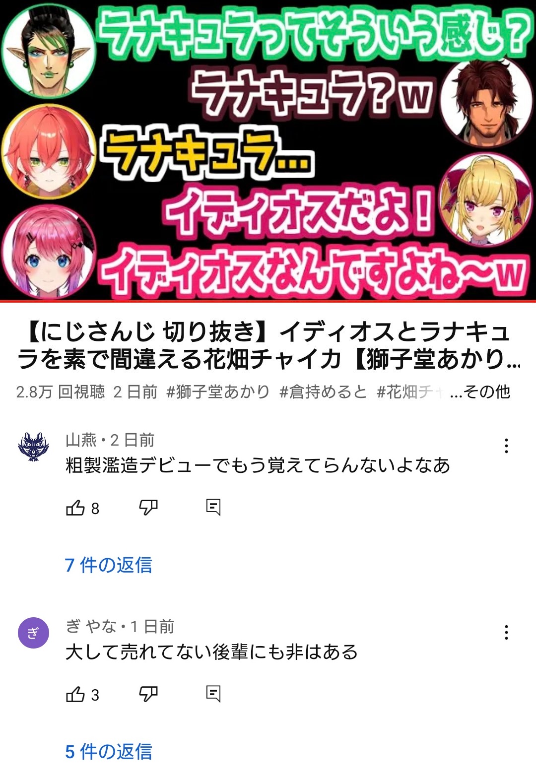This screenshot has height=782, width=536.
Task: Open the 山燕 commenter name
Action: pyautogui.click(x=81, y=440)
